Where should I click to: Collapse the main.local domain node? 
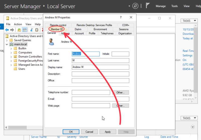click(x=7, y=44)
